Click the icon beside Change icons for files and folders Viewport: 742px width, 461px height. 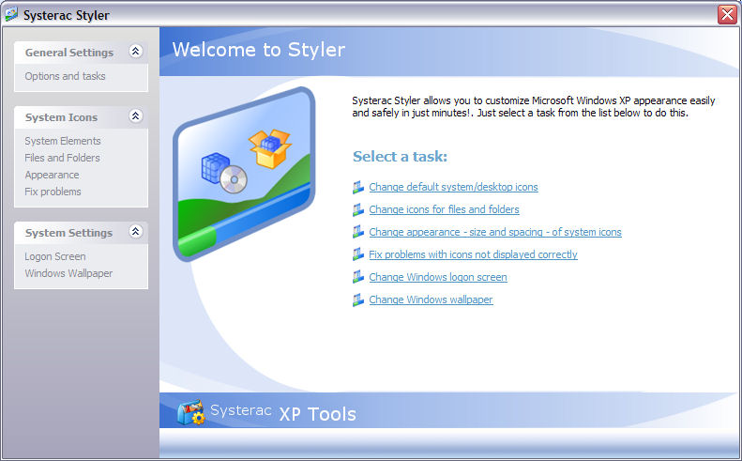(x=358, y=209)
